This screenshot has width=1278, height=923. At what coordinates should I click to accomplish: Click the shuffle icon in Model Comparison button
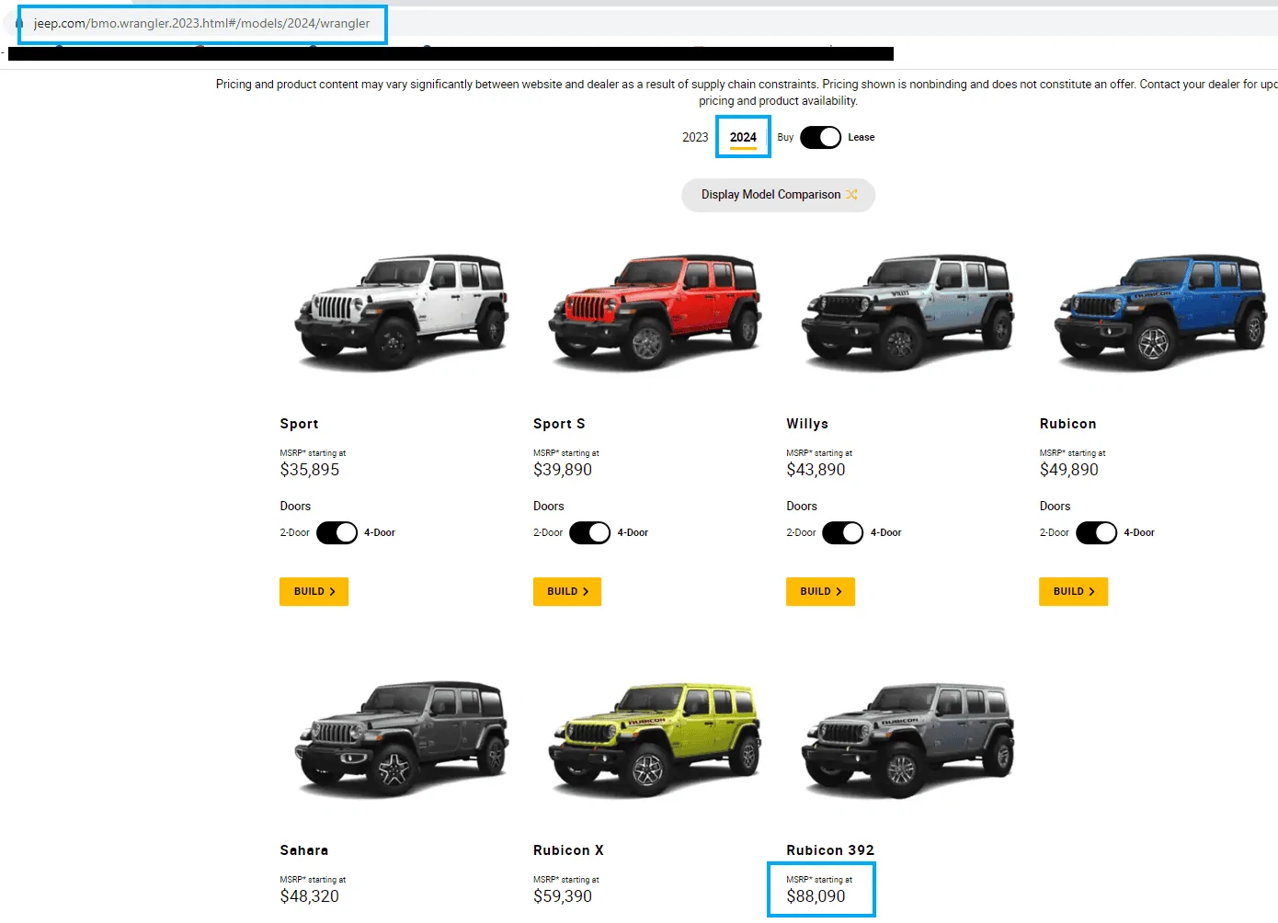[x=851, y=195]
